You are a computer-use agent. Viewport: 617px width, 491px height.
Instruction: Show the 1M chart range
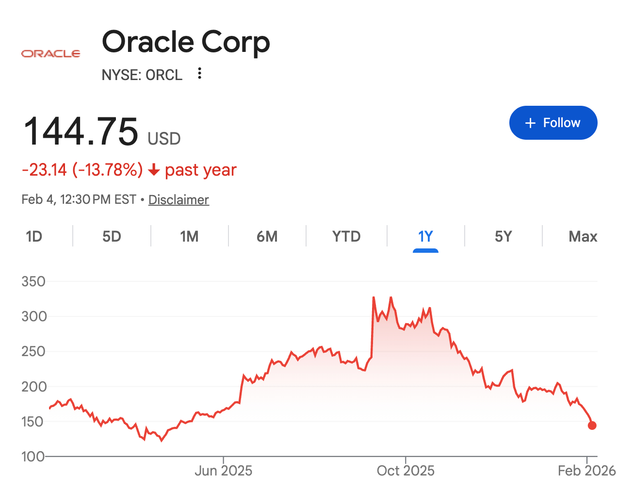click(x=189, y=236)
